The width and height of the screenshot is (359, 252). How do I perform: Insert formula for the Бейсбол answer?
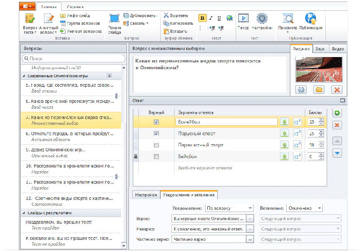(297, 157)
